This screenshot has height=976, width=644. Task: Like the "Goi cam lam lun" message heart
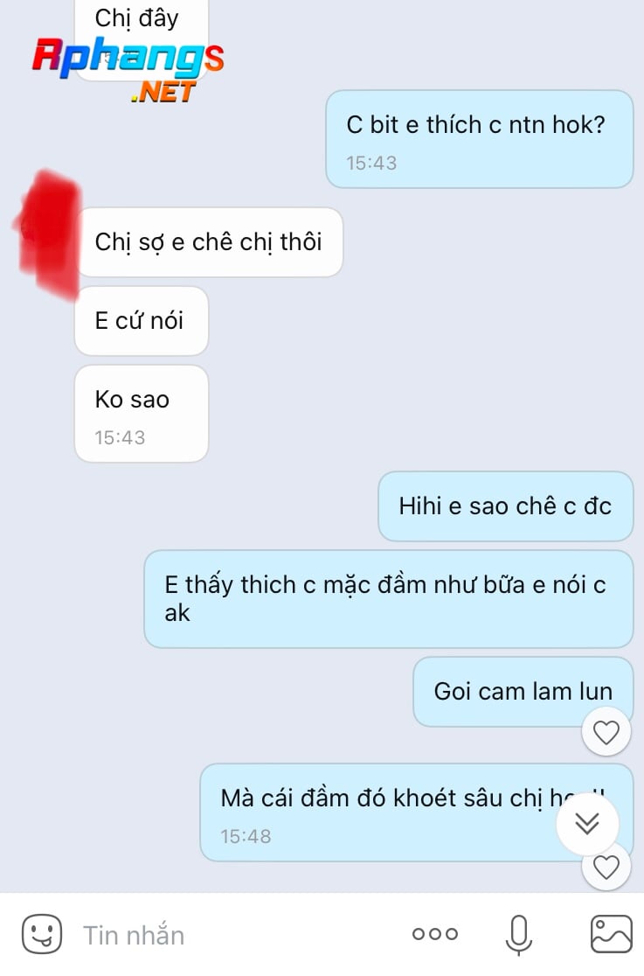pyautogui.click(x=606, y=732)
